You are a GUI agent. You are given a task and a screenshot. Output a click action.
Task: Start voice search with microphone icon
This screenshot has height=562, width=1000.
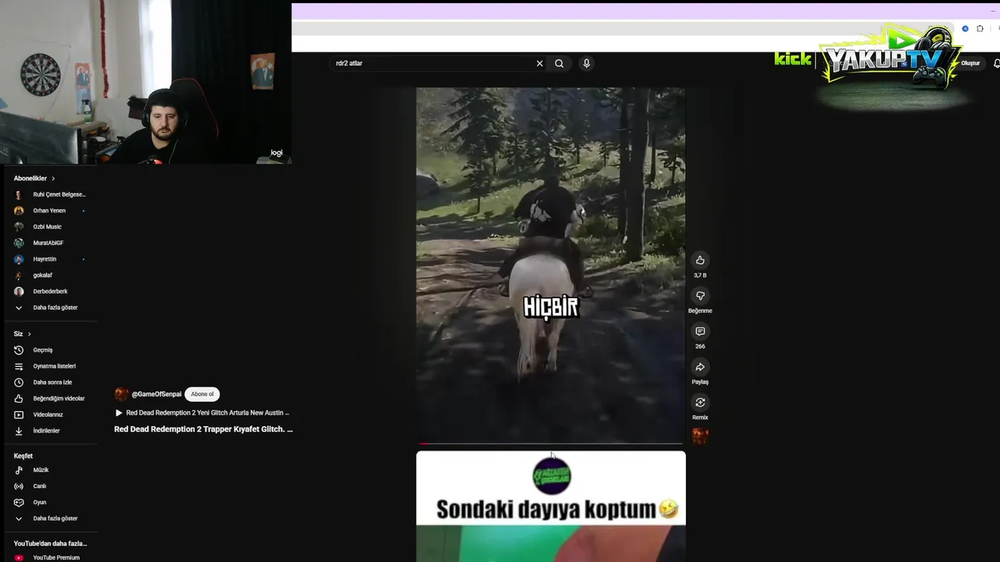click(x=586, y=63)
